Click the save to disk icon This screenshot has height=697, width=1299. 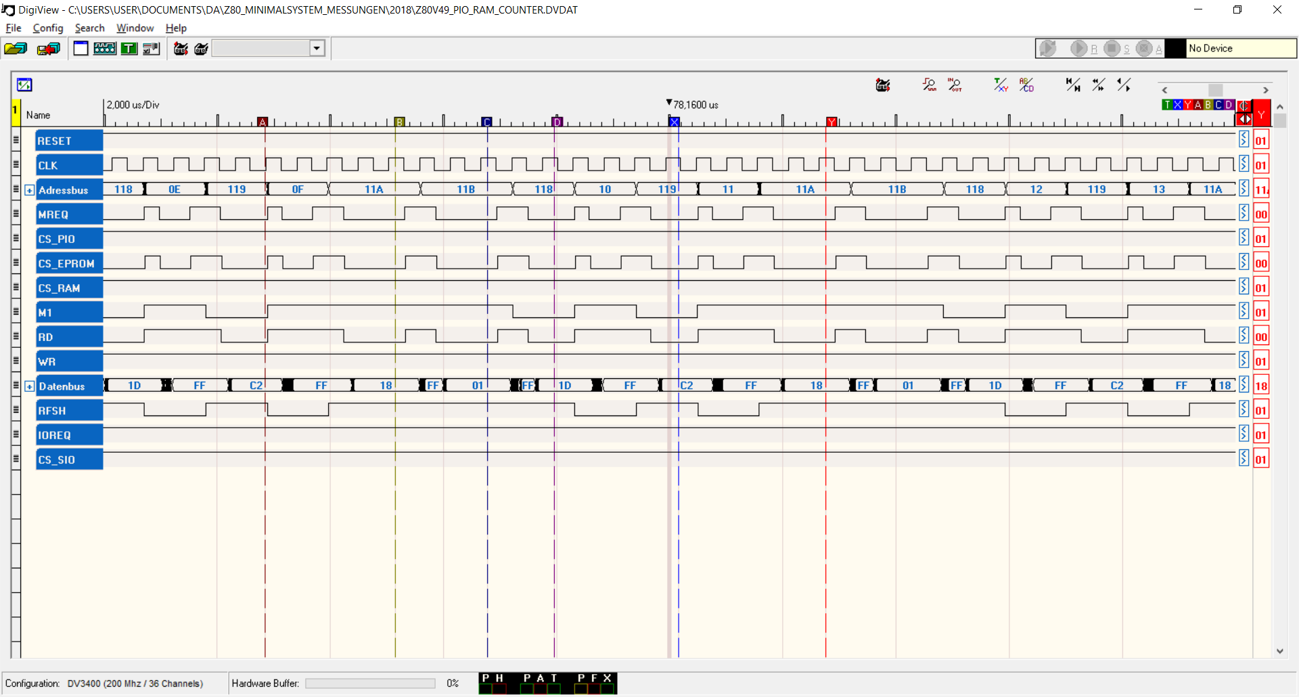[x=49, y=49]
